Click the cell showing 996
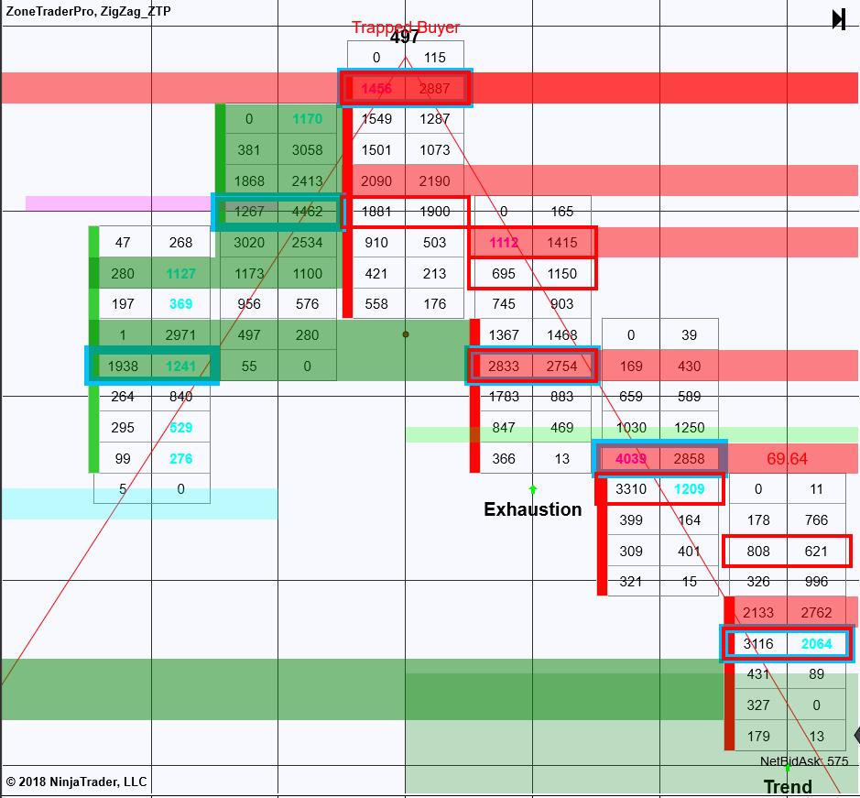 click(x=816, y=582)
